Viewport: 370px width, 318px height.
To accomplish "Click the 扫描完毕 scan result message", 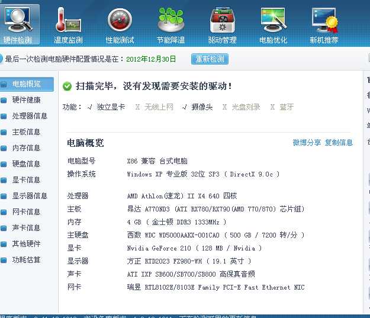I will (x=154, y=86).
